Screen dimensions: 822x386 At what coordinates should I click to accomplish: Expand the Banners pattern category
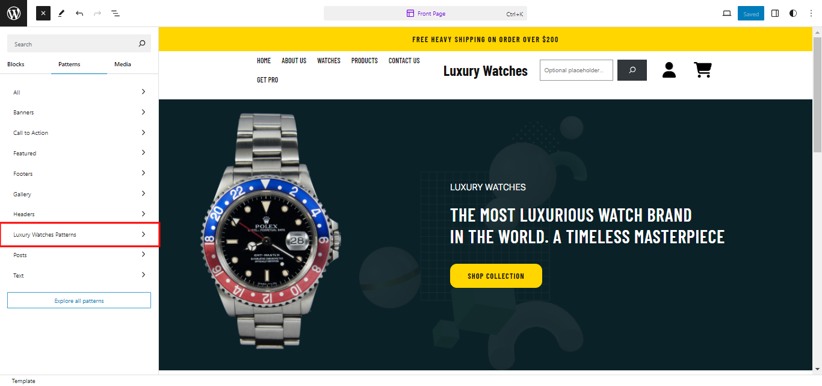(79, 112)
